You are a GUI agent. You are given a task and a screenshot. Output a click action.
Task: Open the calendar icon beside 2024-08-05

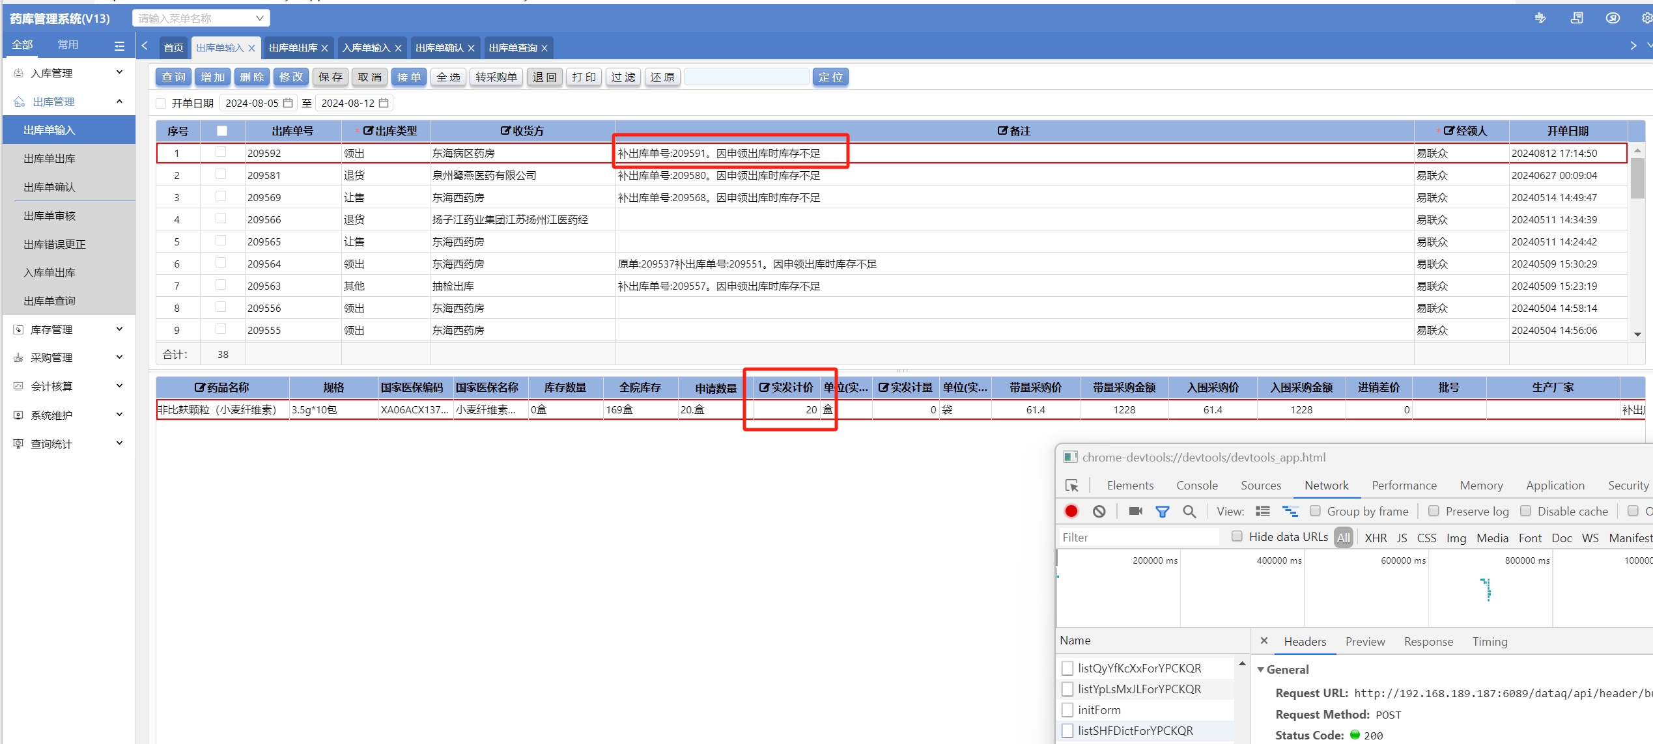(x=287, y=103)
